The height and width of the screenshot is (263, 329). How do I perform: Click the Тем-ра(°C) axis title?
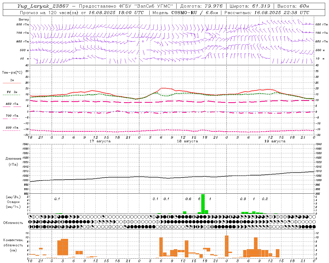click(12, 73)
